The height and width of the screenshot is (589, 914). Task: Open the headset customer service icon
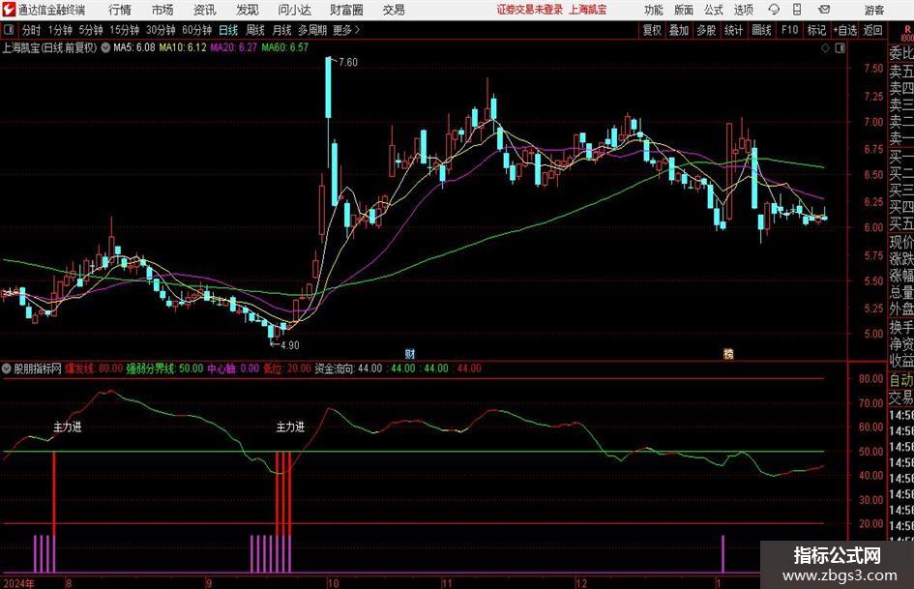coord(774,10)
